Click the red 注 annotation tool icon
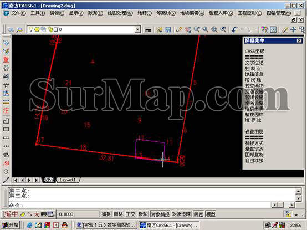Screen dimensions: 307x230 6,111
